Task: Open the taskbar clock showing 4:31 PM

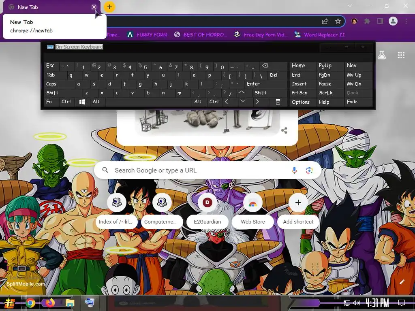Action: click(377, 303)
